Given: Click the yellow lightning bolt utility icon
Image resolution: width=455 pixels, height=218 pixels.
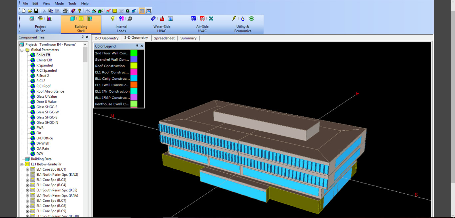Looking at the screenshot, I should point(234,19).
